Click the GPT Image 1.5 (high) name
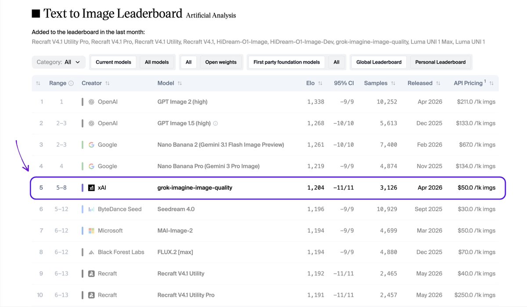527x307 pixels. coord(184,123)
